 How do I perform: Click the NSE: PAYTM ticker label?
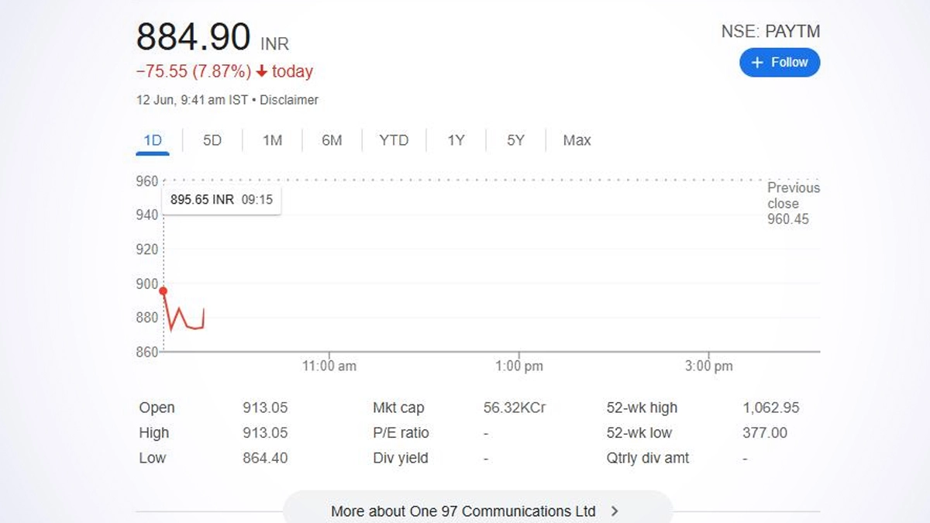(x=770, y=32)
